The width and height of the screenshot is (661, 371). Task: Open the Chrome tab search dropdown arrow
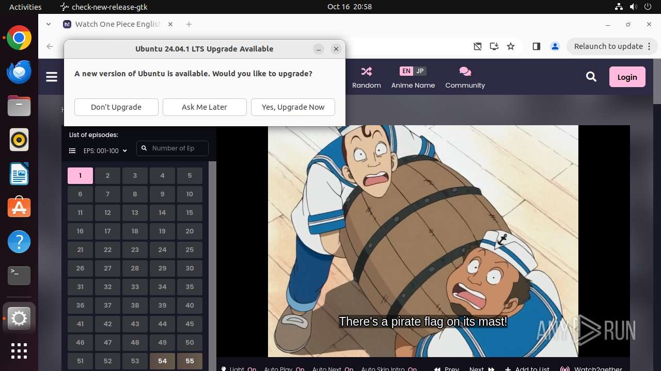pyautogui.click(x=49, y=24)
